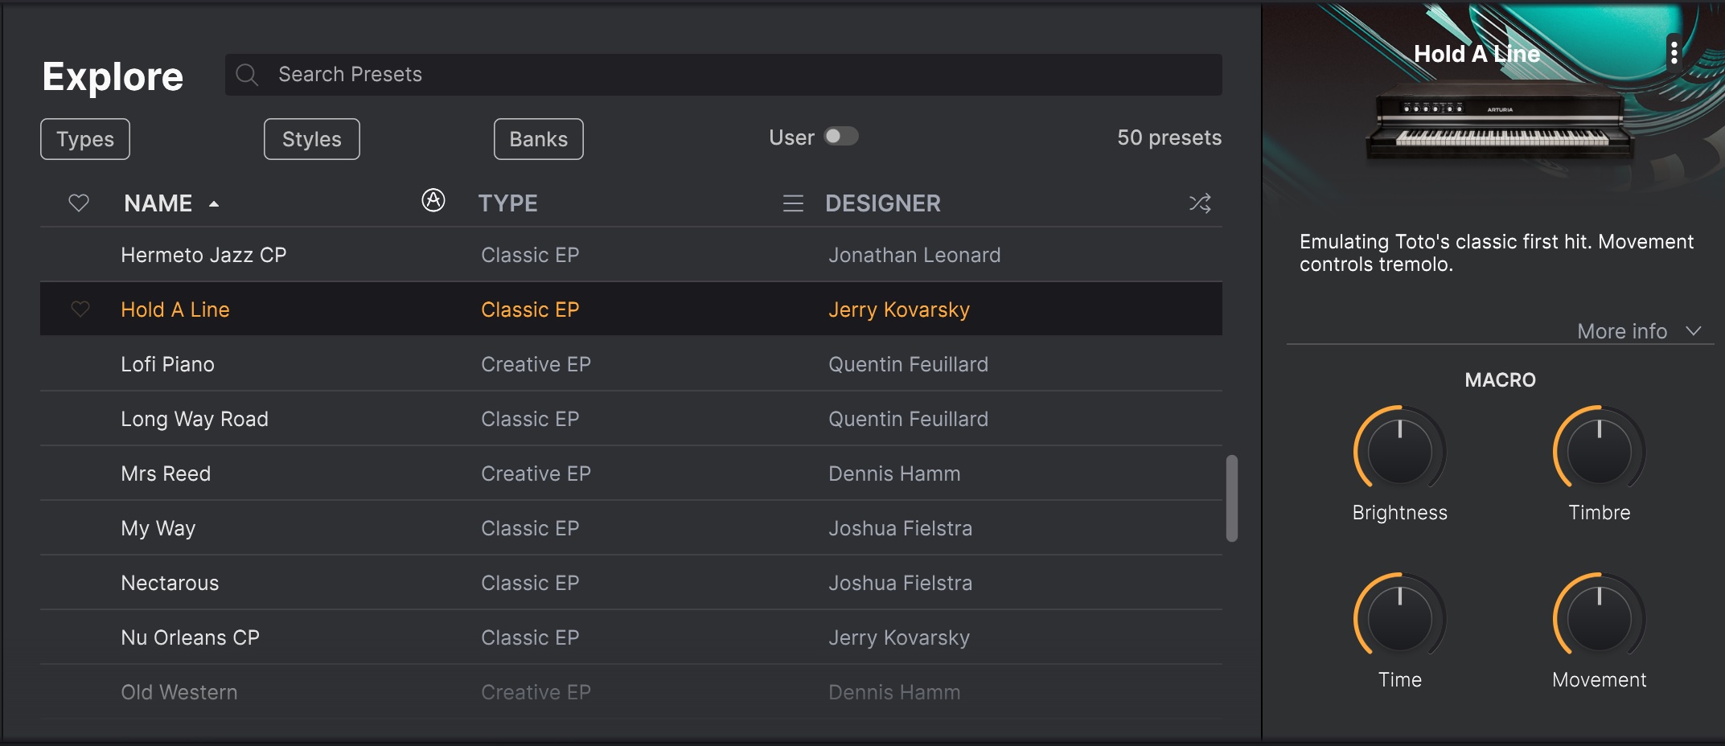The height and width of the screenshot is (746, 1725).
Task: Favorite the Hold A Line preset
Action: pyautogui.click(x=80, y=309)
